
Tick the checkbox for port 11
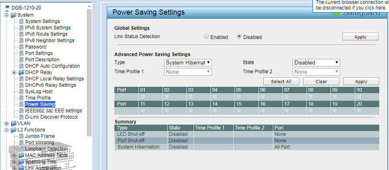click(x=143, y=111)
